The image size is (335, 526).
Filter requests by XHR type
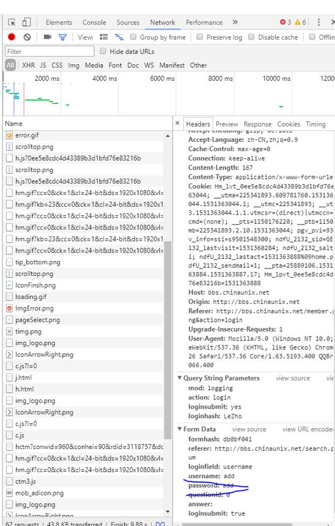[29, 65]
